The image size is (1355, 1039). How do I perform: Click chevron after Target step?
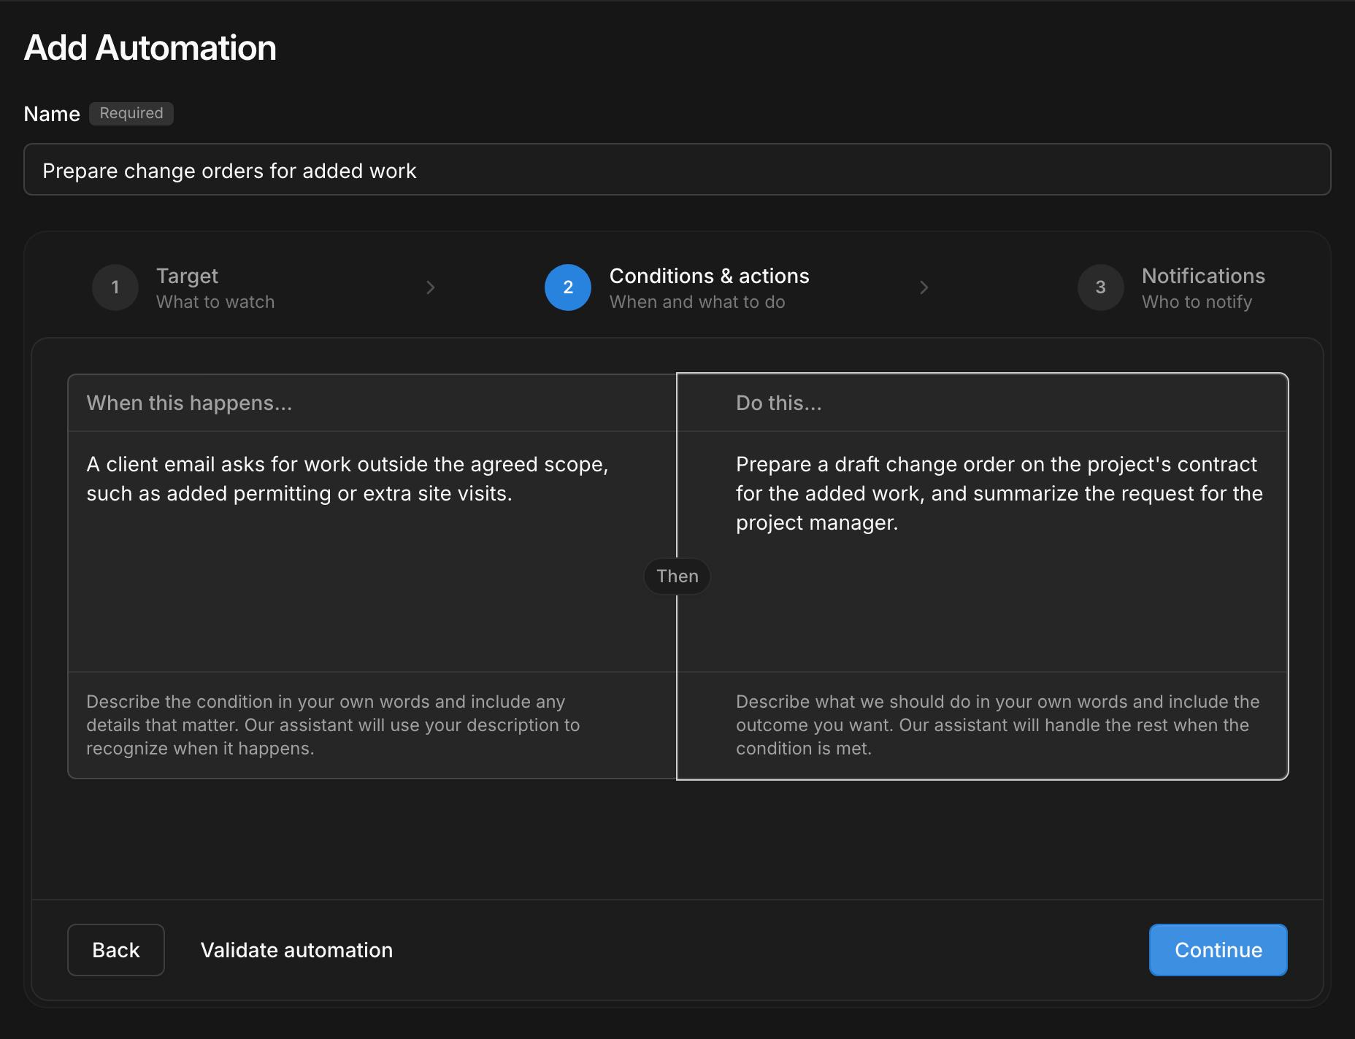431,287
